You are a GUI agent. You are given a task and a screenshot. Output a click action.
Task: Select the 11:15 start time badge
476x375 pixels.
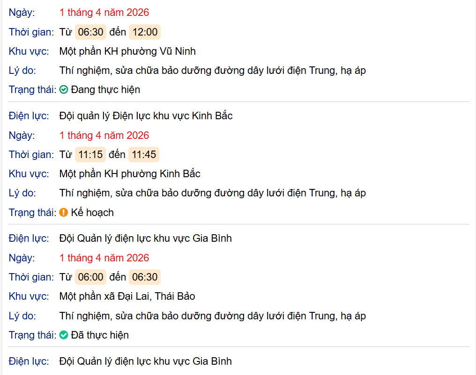click(x=90, y=155)
